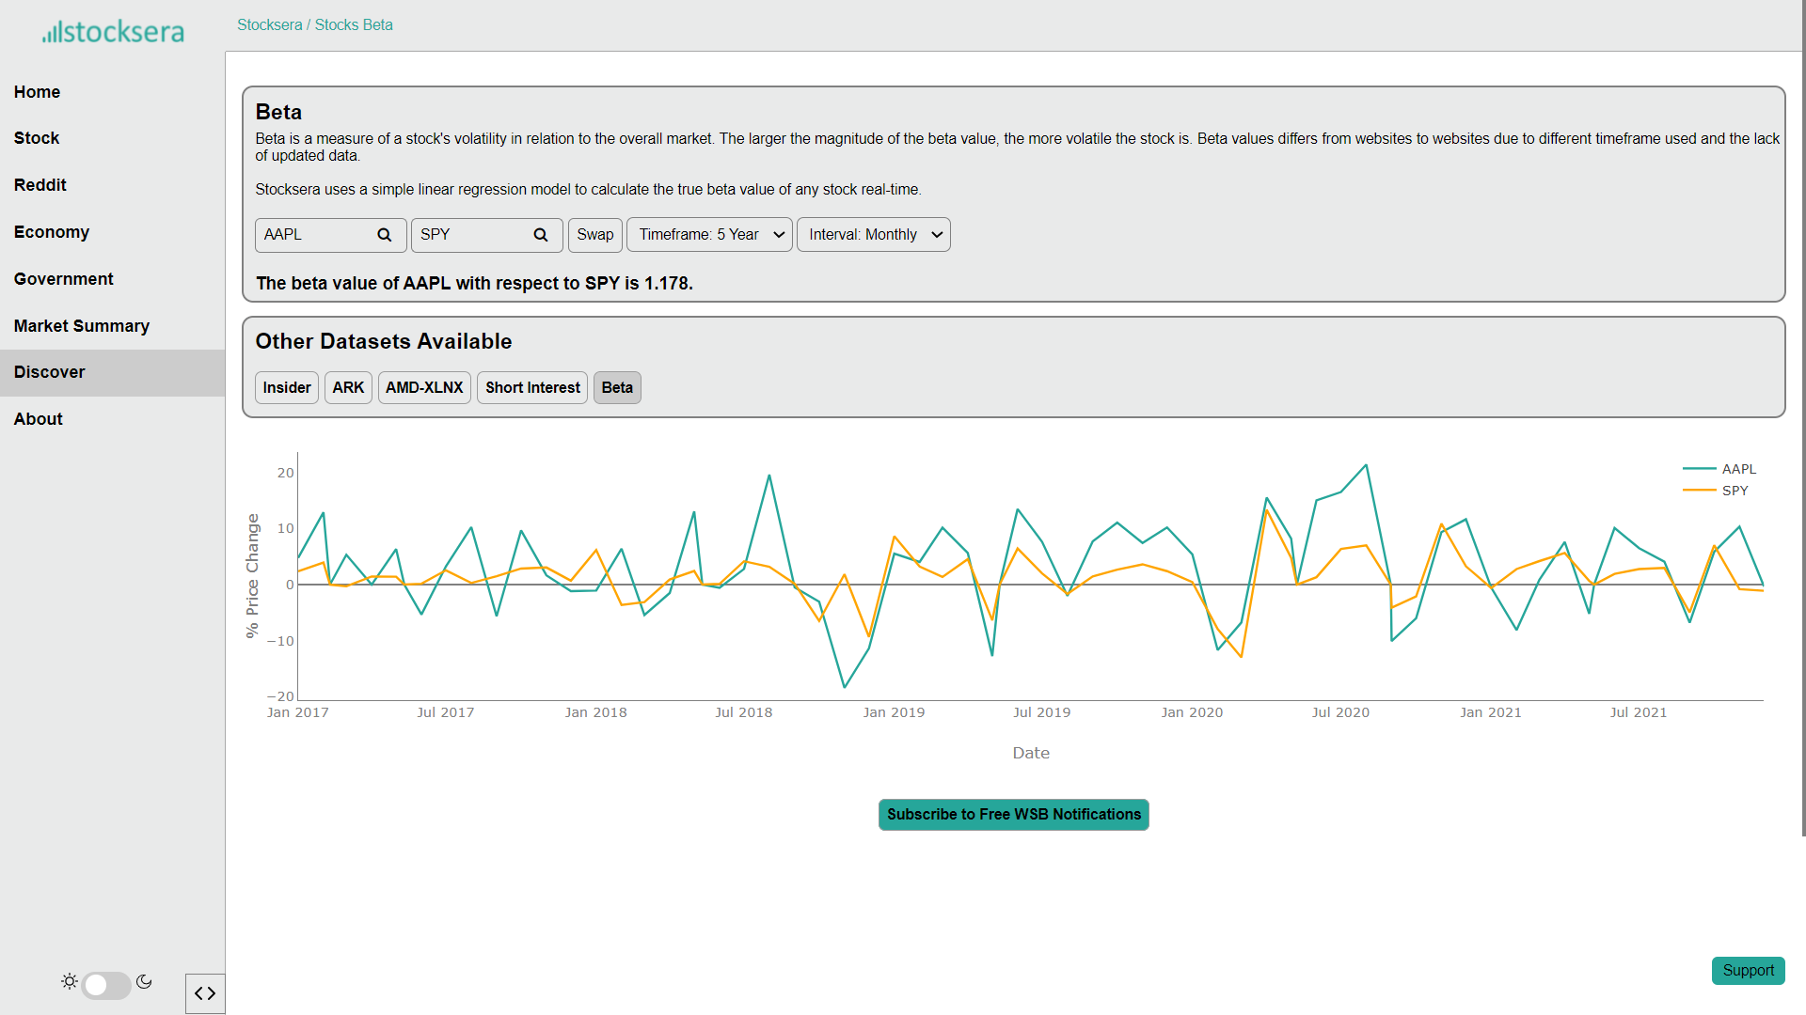This screenshot has height=1015, width=1806.
Task: Click the sun light-mode icon
Action: tap(70, 982)
